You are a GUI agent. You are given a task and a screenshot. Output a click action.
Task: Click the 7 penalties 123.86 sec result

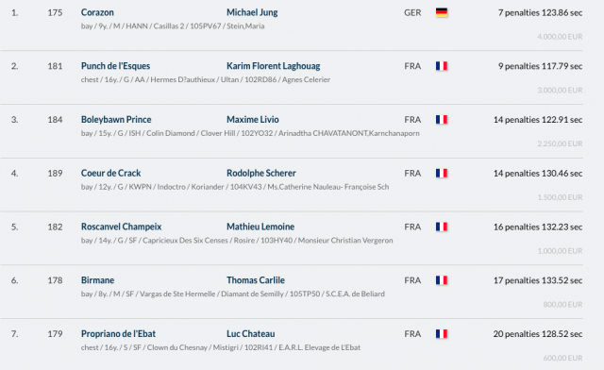[540, 12]
